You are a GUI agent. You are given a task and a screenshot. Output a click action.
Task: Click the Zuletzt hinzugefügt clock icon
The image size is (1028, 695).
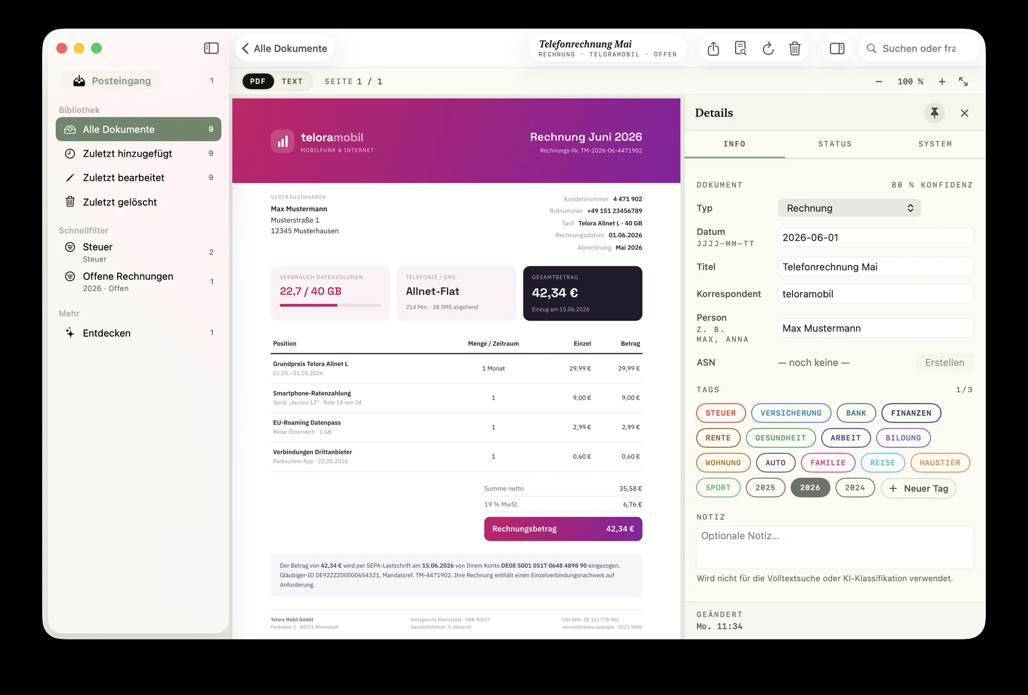tap(70, 154)
